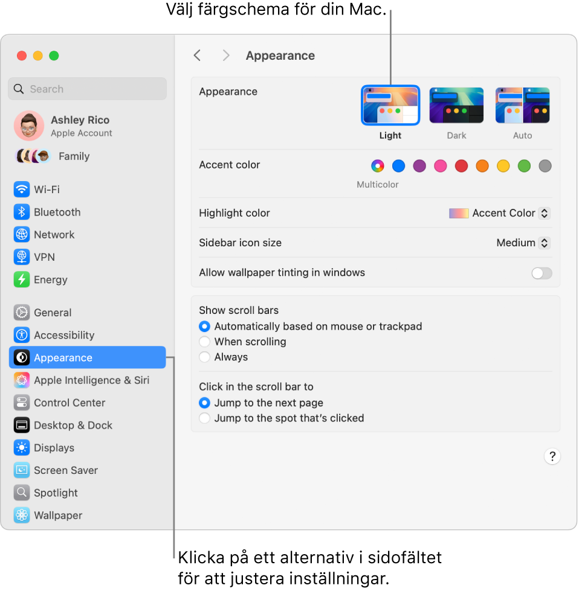Choose Jump to the spot that's clicked
This screenshot has height=591, width=579.
click(205, 417)
